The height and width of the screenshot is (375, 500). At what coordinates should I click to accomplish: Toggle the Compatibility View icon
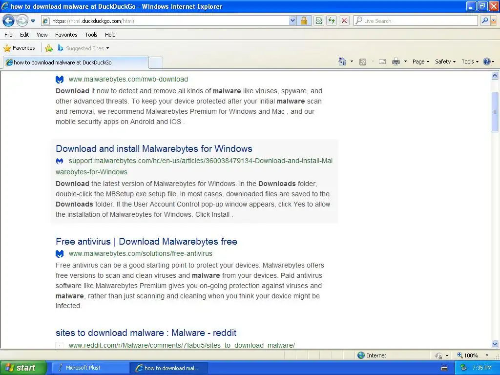pos(319,21)
